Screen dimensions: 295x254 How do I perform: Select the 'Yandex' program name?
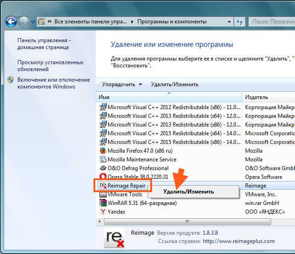click(116, 212)
